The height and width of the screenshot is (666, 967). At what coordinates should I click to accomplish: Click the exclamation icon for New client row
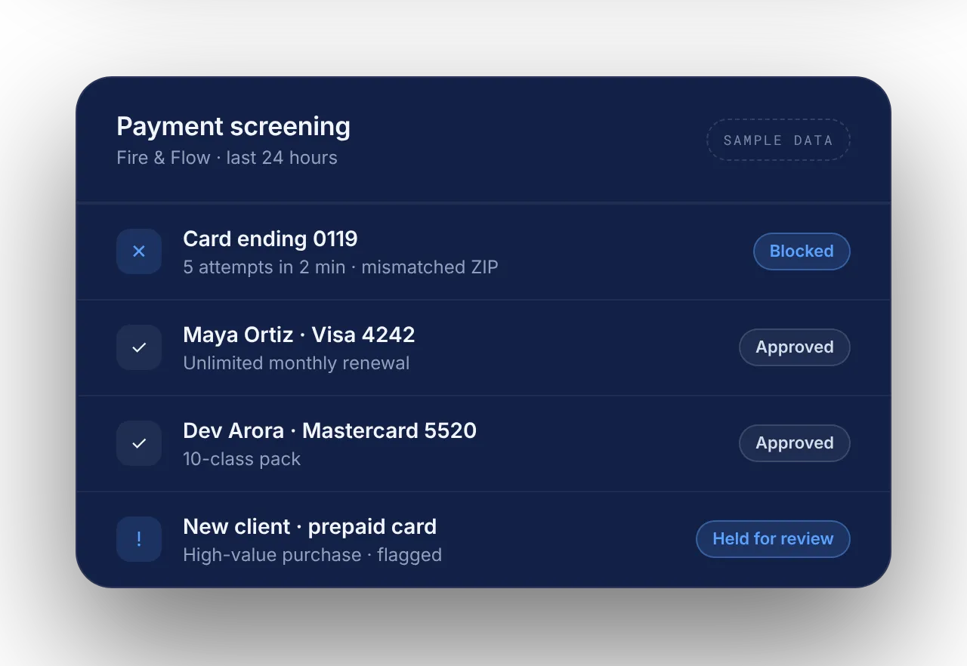pos(139,539)
